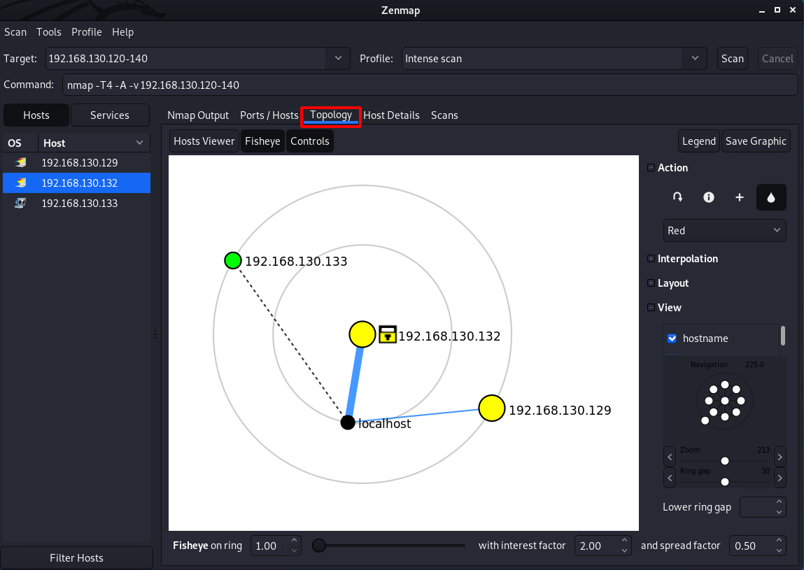Click the Fisheye ring slider handle
The width and height of the screenshot is (804, 570).
[x=319, y=546]
